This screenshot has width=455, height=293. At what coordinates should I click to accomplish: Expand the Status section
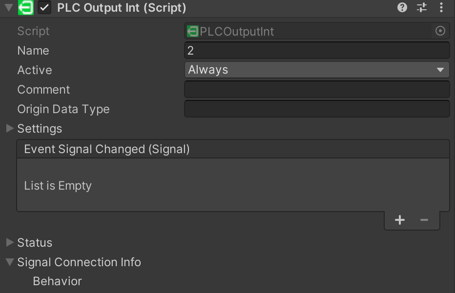[10, 243]
